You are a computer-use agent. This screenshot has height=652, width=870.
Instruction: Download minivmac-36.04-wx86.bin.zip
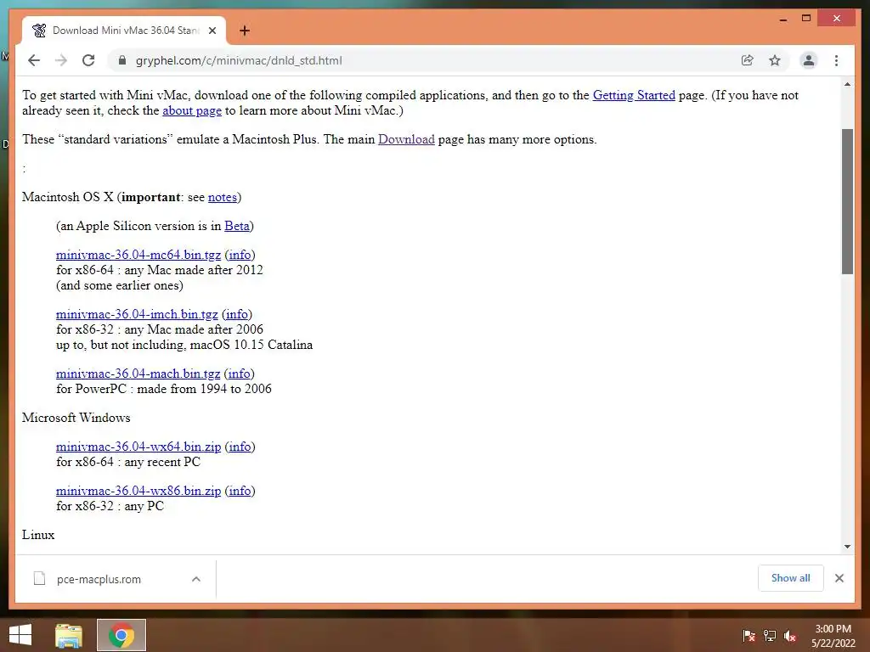point(138,491)
